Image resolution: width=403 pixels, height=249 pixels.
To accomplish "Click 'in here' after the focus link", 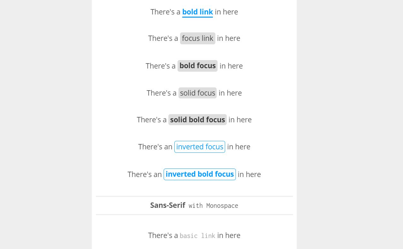I will (228, 38).
